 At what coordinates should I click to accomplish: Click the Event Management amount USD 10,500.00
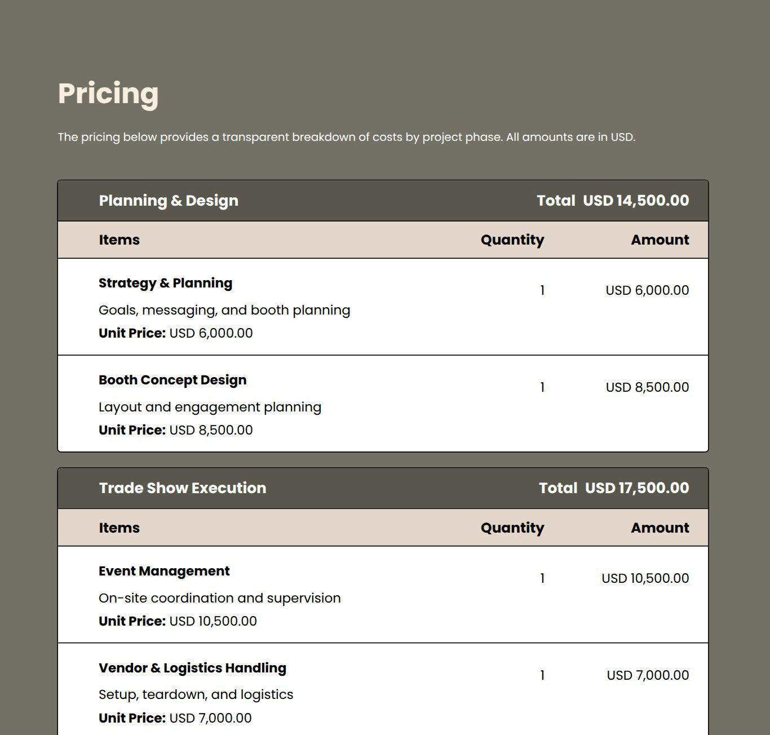645,578
